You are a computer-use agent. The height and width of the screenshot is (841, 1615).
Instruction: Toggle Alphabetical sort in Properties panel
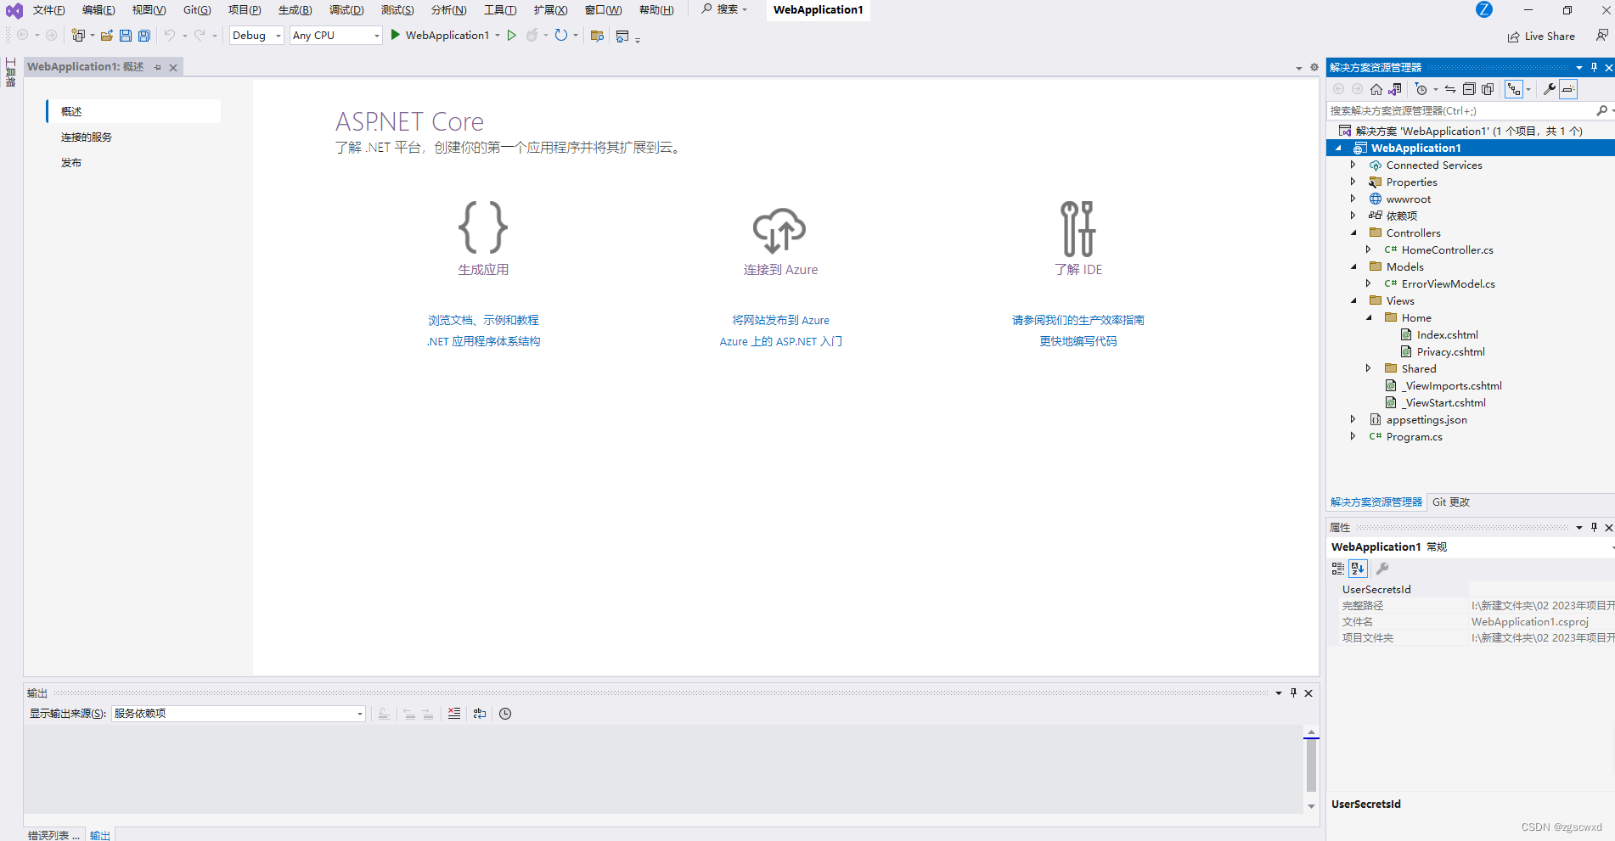(1358, 569)
